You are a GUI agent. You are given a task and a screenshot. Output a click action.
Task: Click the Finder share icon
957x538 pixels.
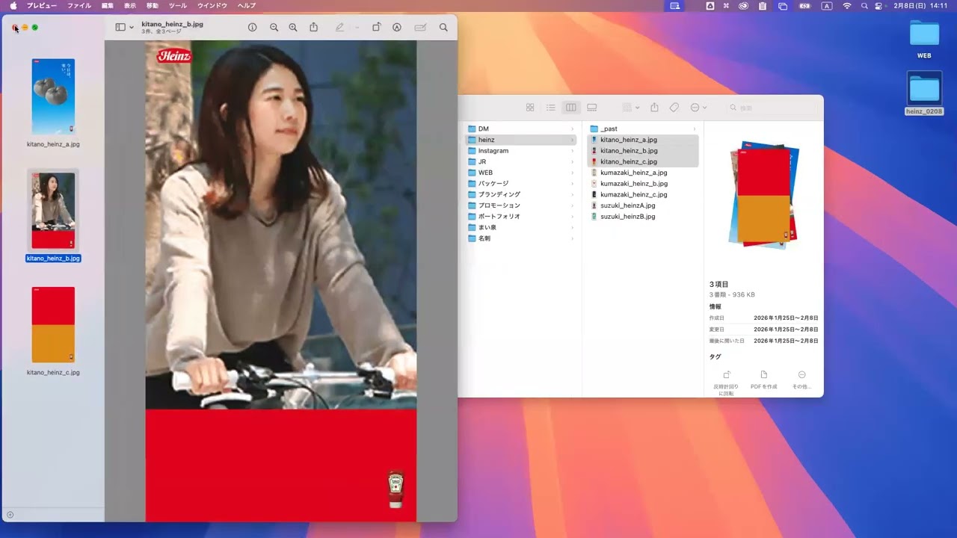[654, 108]
